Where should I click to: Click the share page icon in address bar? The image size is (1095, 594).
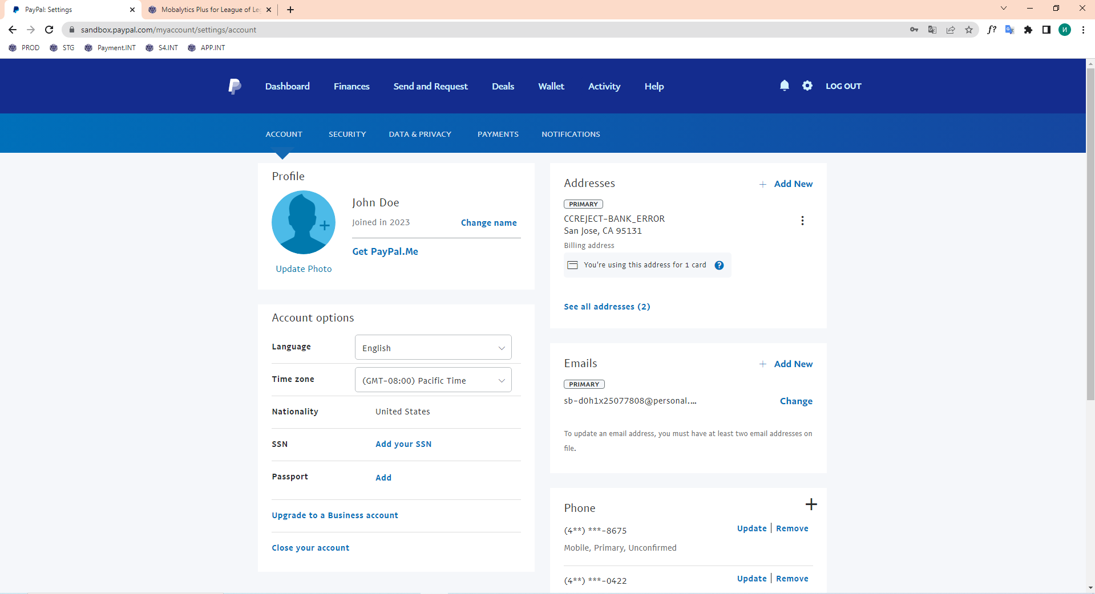[x=951, y=30]
